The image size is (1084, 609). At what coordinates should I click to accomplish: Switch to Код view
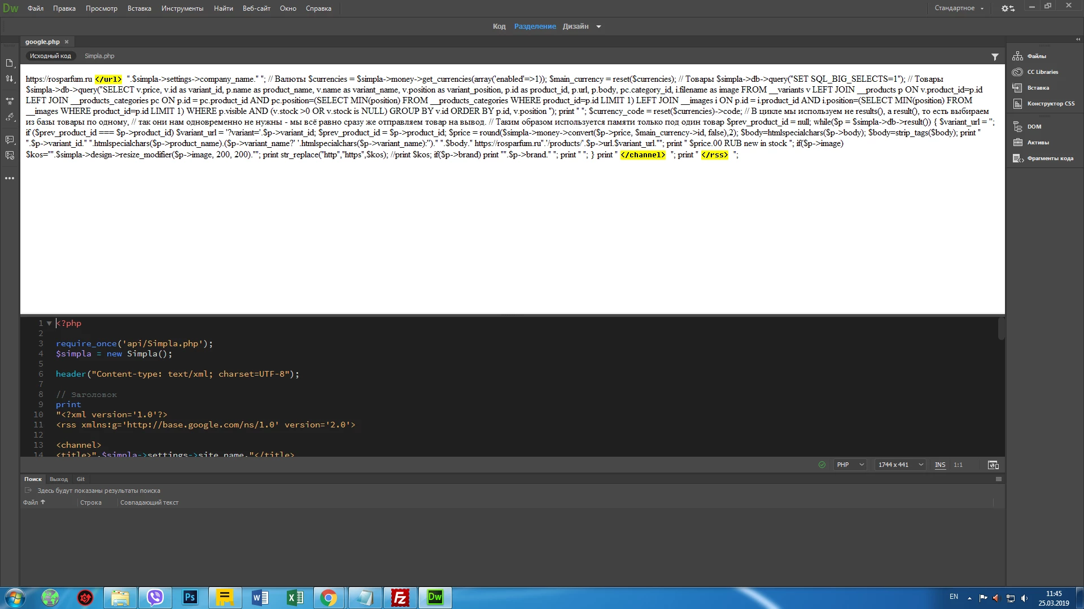(499, 27)
